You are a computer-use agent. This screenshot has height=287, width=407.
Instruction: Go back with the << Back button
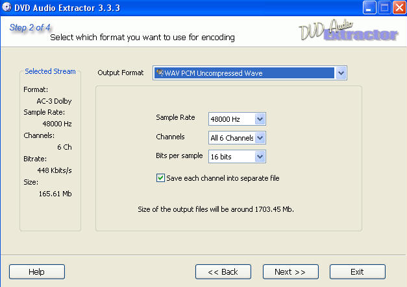click(223, 271)
